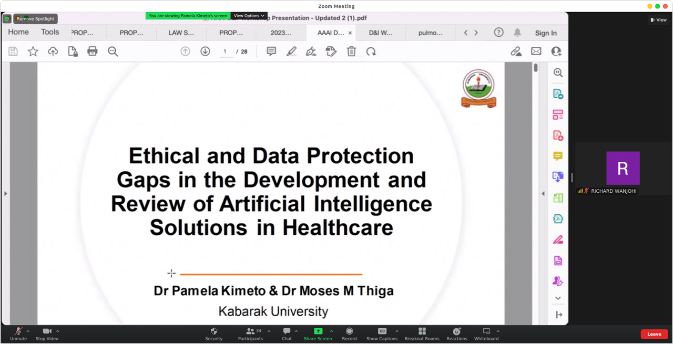Open the Create PDF tool in side panel

coord(558,135)
